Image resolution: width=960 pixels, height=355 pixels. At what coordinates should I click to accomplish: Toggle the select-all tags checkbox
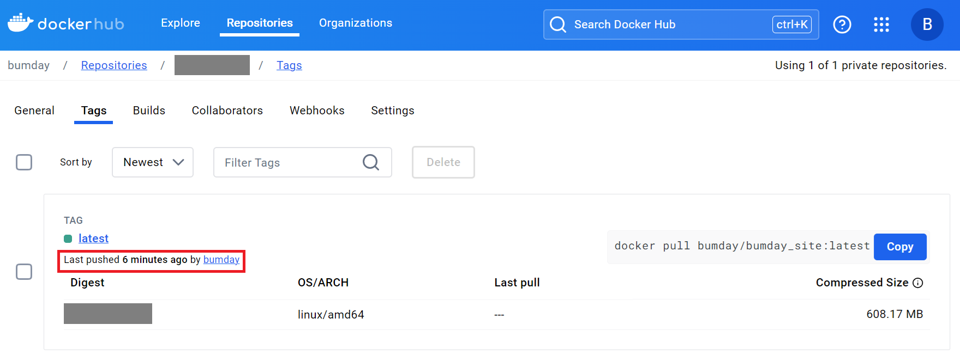(24, 162)
